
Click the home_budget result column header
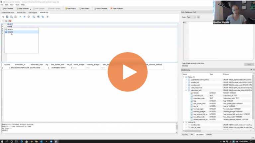coord(79,64)
